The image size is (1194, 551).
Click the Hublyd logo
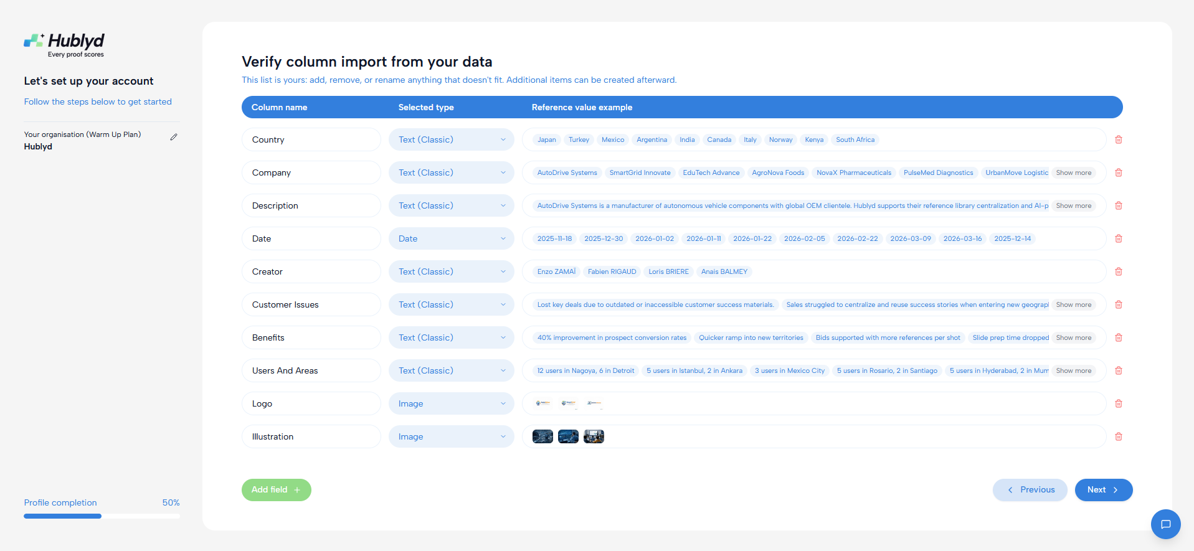pyautogui.click(x=64, y=45)
